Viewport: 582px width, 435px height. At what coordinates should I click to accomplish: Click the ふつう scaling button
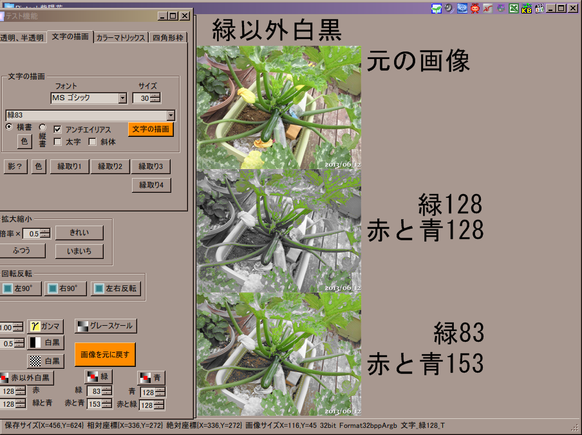tap(22, 251)
